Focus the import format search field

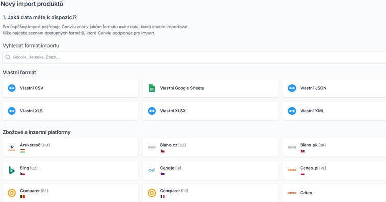pos(194,57)
